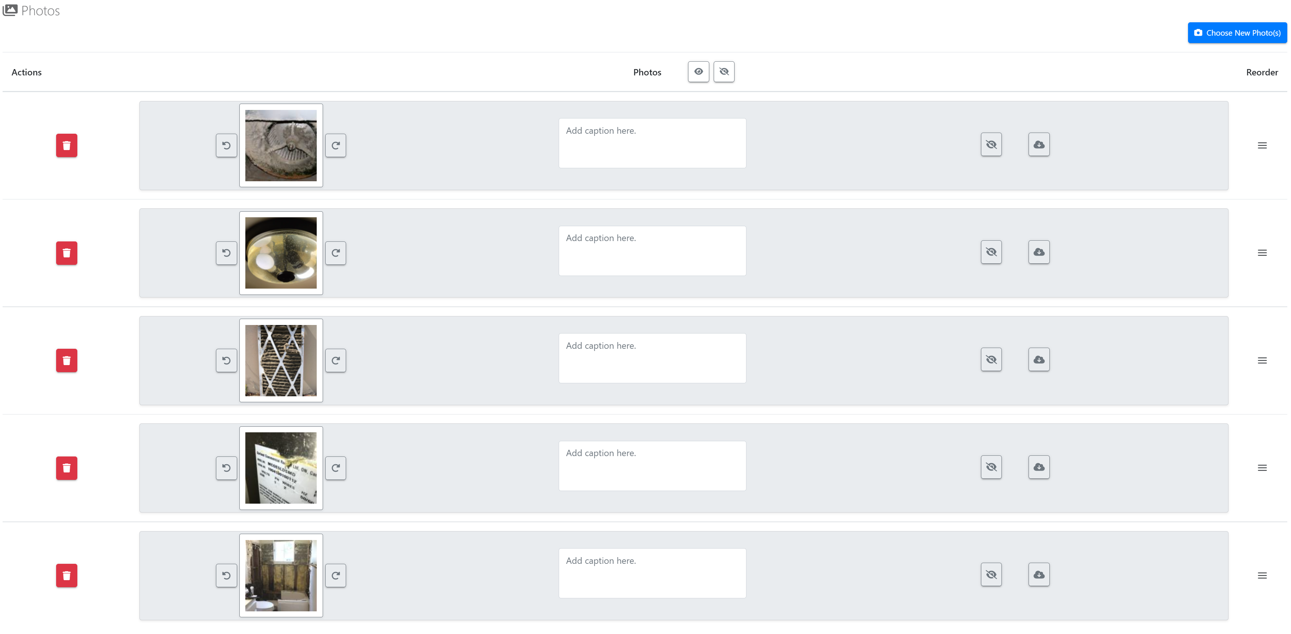This screenshot has width=1291, height=634.
Task: Click caption field for the equipment label photo
Action: point(652,466)
